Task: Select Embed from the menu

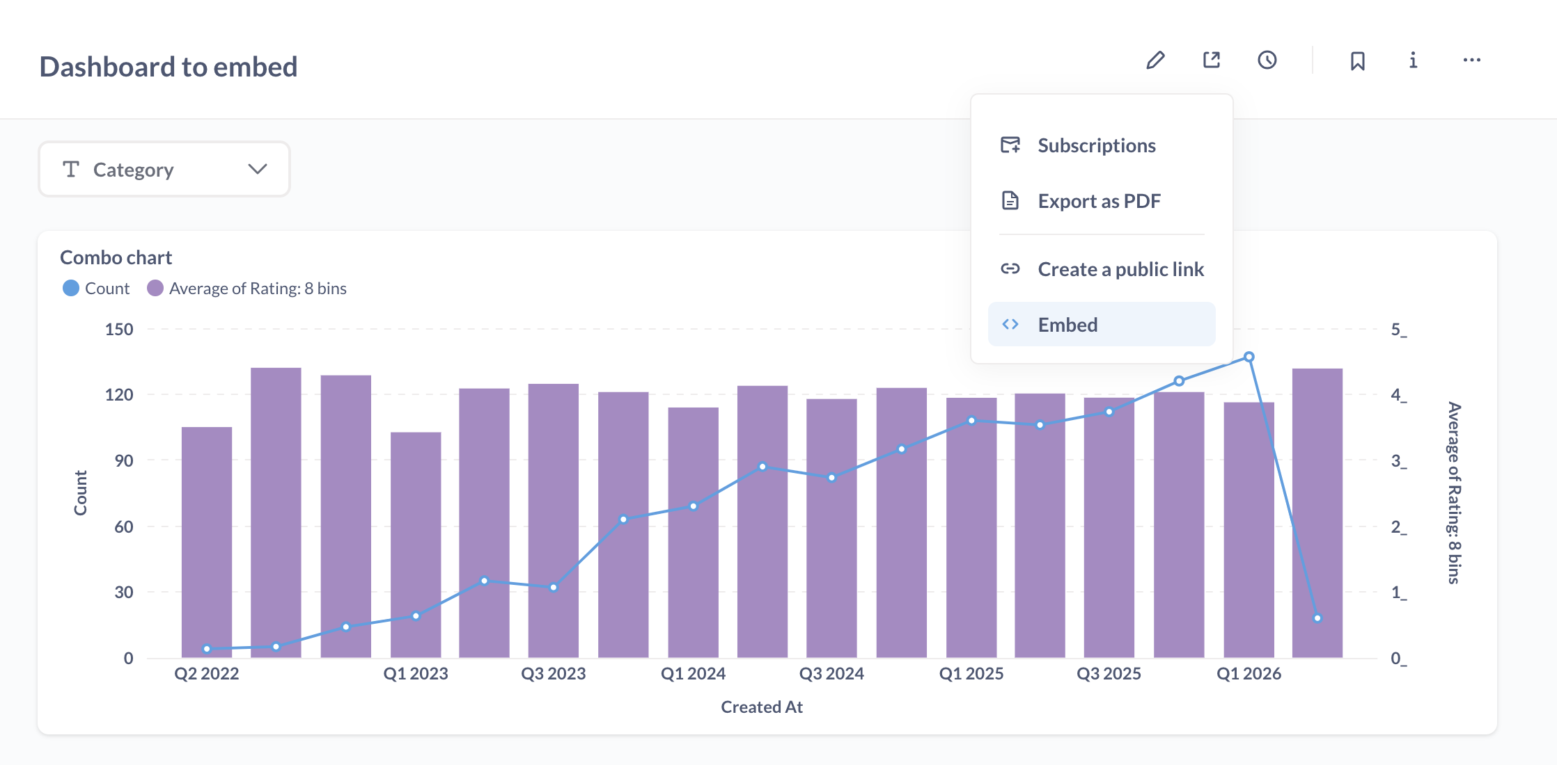Action: tap(1067, 324)
